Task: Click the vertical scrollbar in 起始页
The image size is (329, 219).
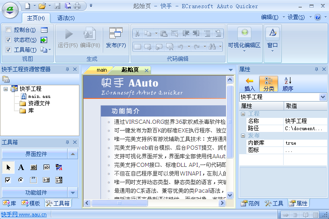Action: (230, 136)
